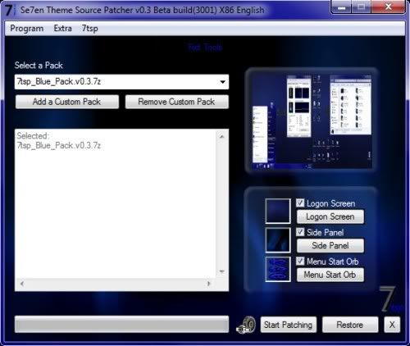Toggle the Menu Start Orb checkbox

pyautogui.click(x=300, y=261)
